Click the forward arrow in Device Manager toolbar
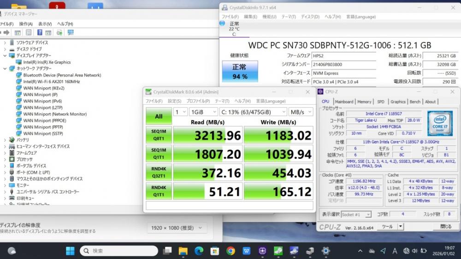Viewport: 461px width, 259px height. point(6,33)
